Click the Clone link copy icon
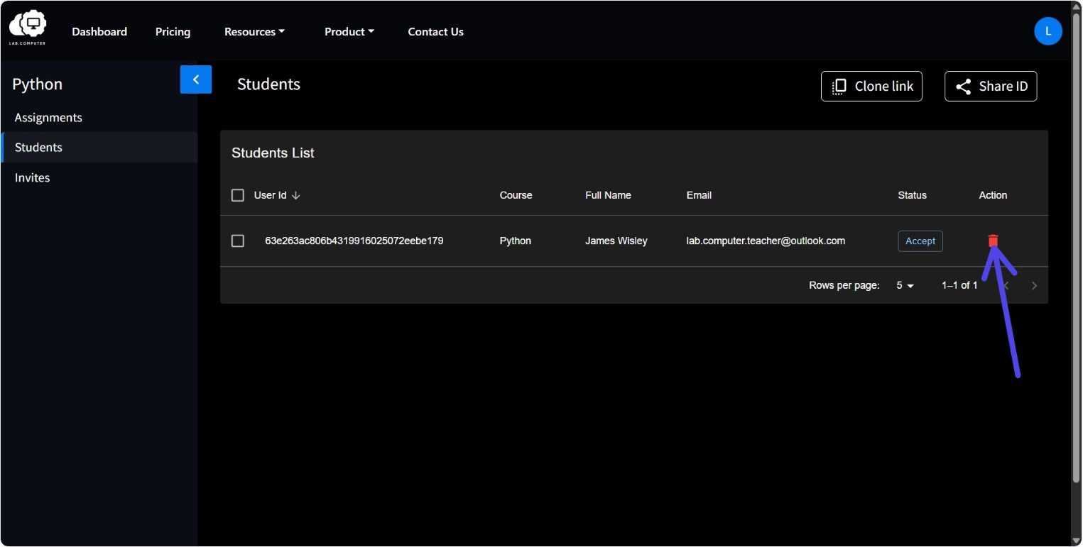 click(839, 87)
